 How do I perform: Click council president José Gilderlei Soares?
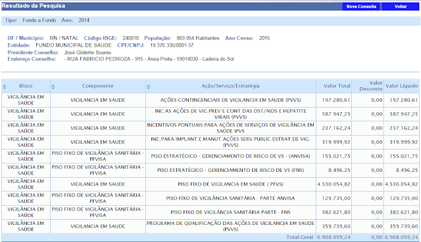pos(87,52)
